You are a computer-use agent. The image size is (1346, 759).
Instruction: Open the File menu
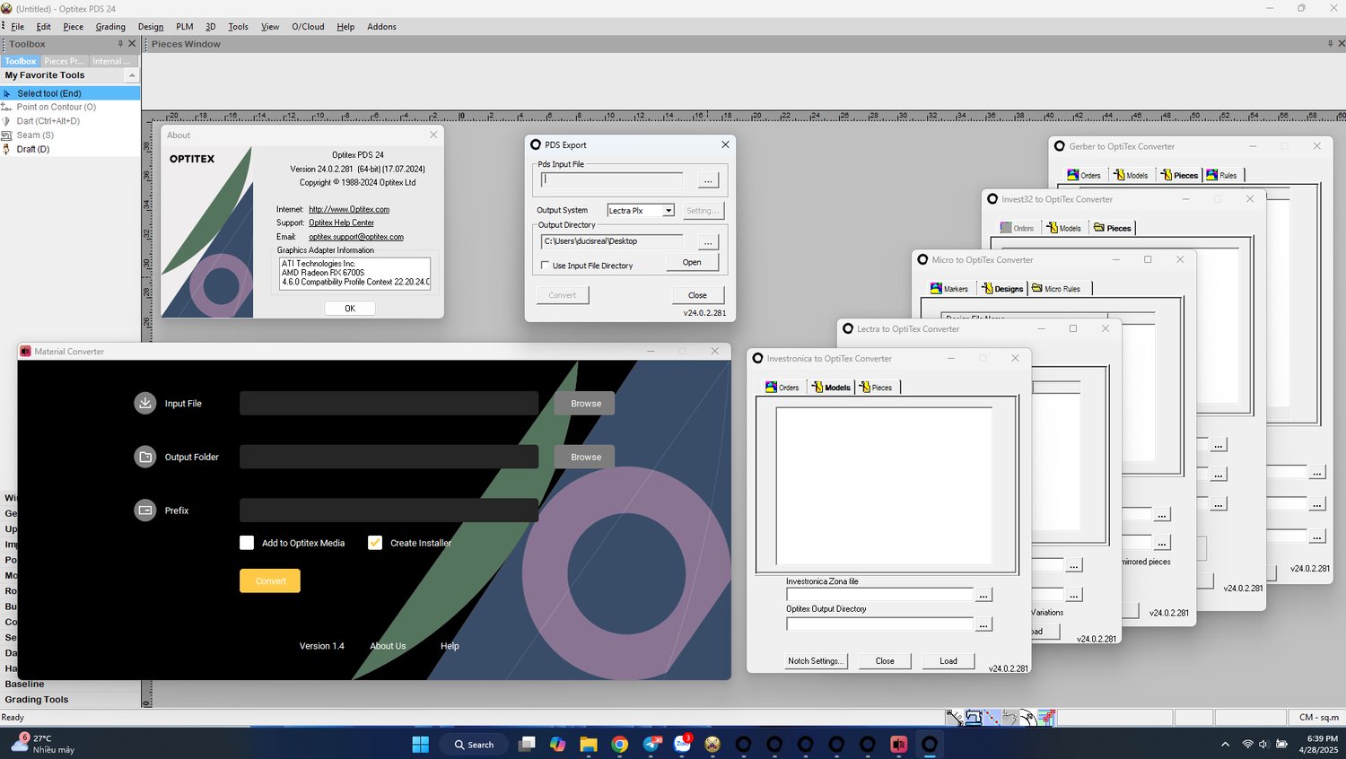tap(17, 26)
